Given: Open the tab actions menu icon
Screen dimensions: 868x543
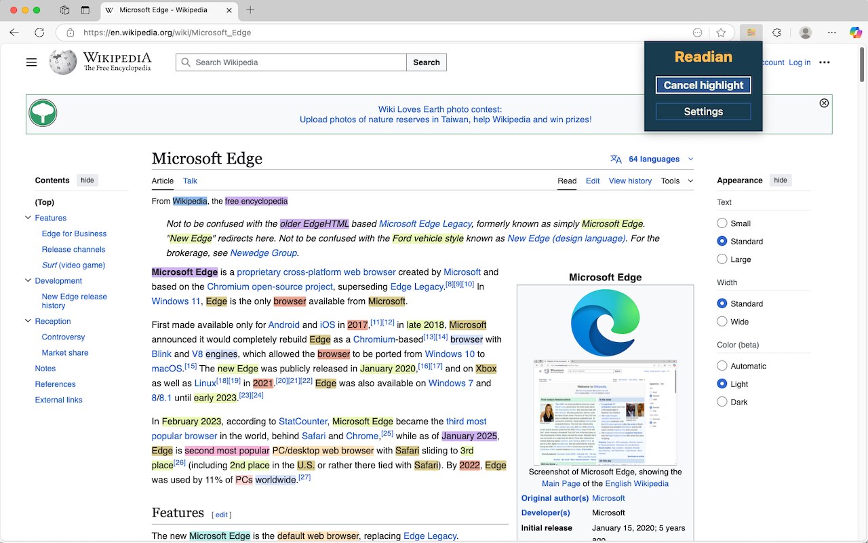Looking at the screenshot, I should click(85, 10).
